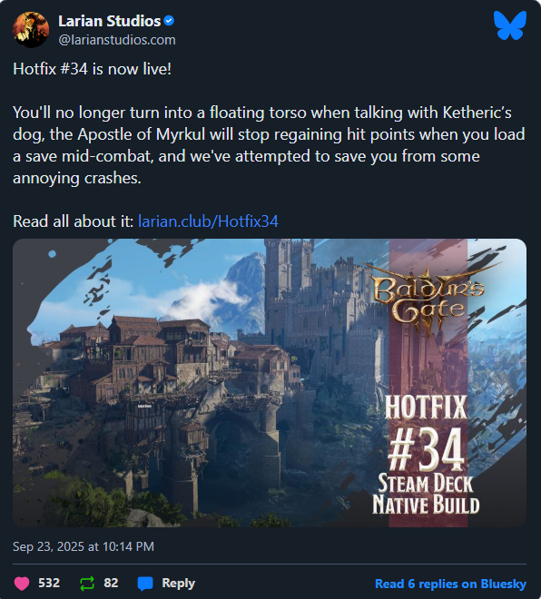The height and width of the screenshot is (599, 541).
Task: Open the @larianstudios.com handle
Action: [x=117, y=40]
